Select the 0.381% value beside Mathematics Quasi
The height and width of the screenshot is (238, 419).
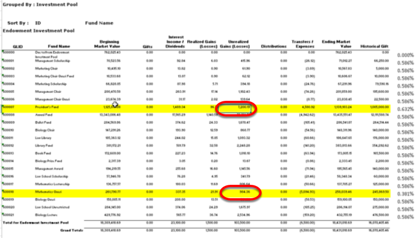[406, 194]
